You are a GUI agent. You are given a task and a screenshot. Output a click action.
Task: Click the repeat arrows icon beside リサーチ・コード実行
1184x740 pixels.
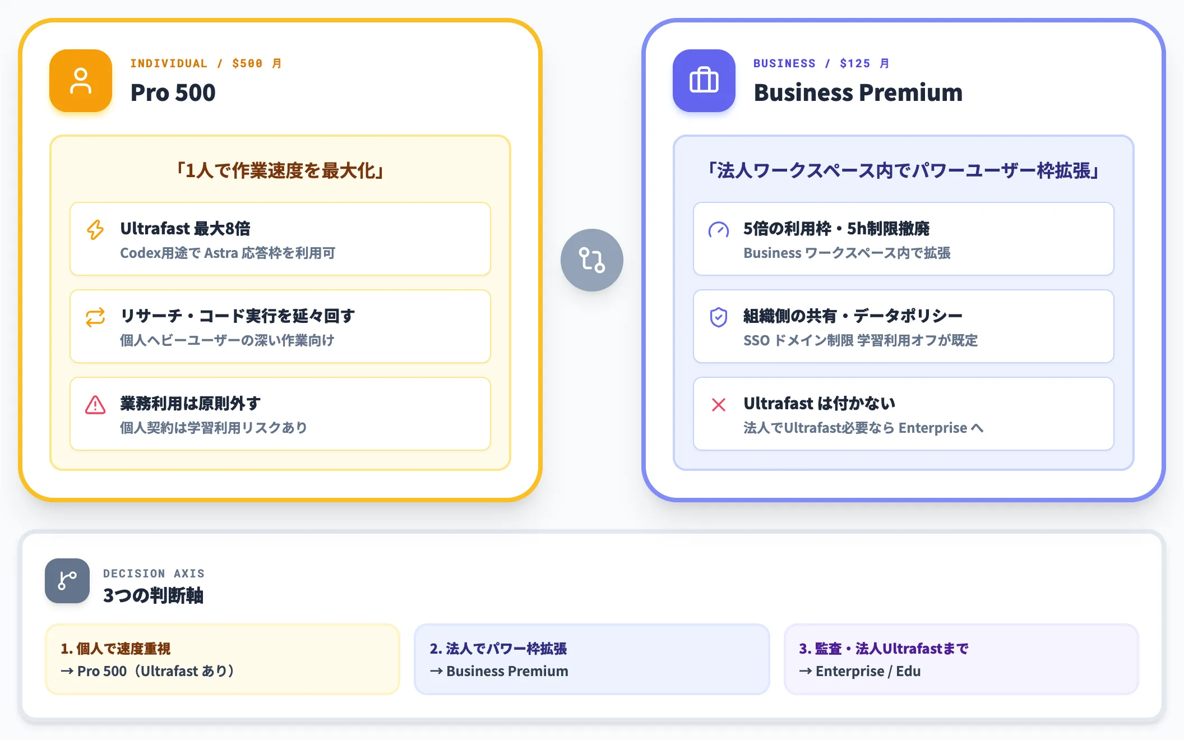pos(95,317)
